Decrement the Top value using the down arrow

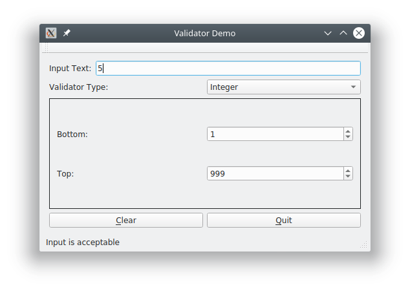point(348,177)
